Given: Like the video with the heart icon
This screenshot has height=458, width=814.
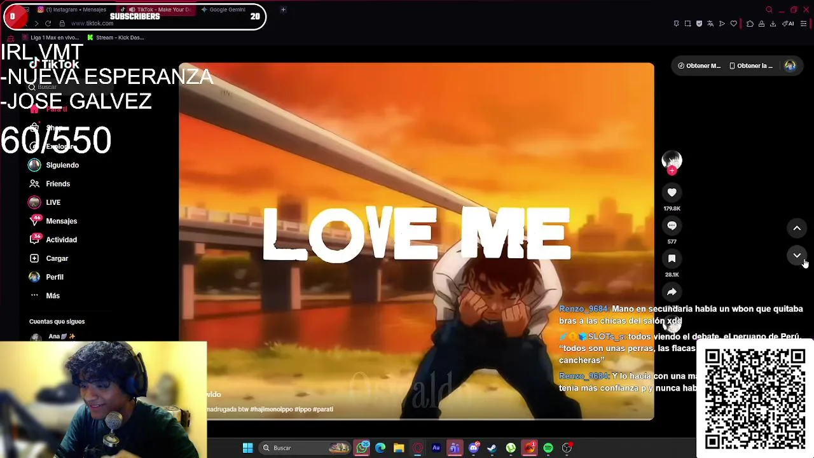Looking at the screenshot, I should pyautogui.click(x=672, y=192).
